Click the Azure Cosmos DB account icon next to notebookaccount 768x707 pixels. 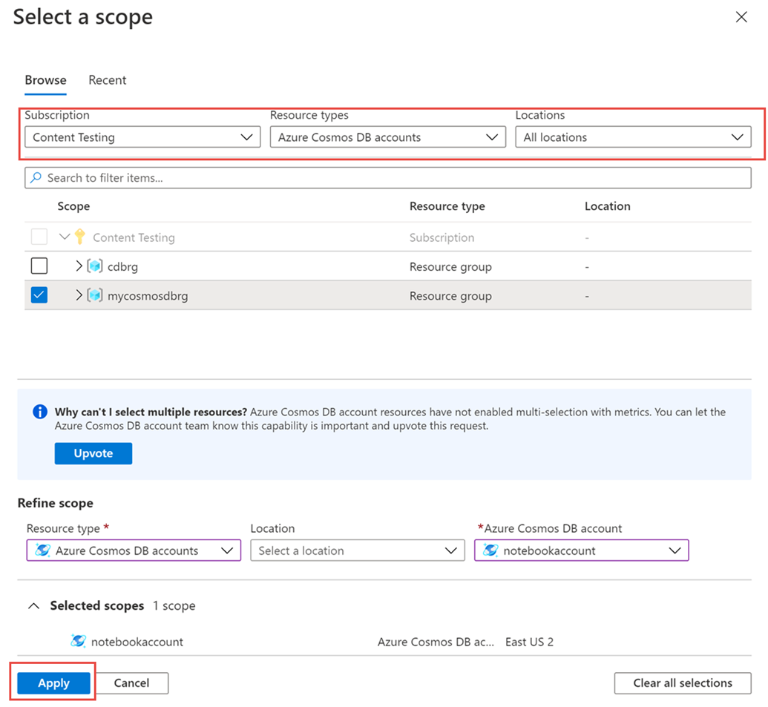coord(491,550)
